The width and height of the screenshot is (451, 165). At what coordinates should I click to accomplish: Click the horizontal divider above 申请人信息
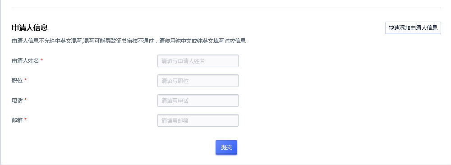(x=226, y=8)
